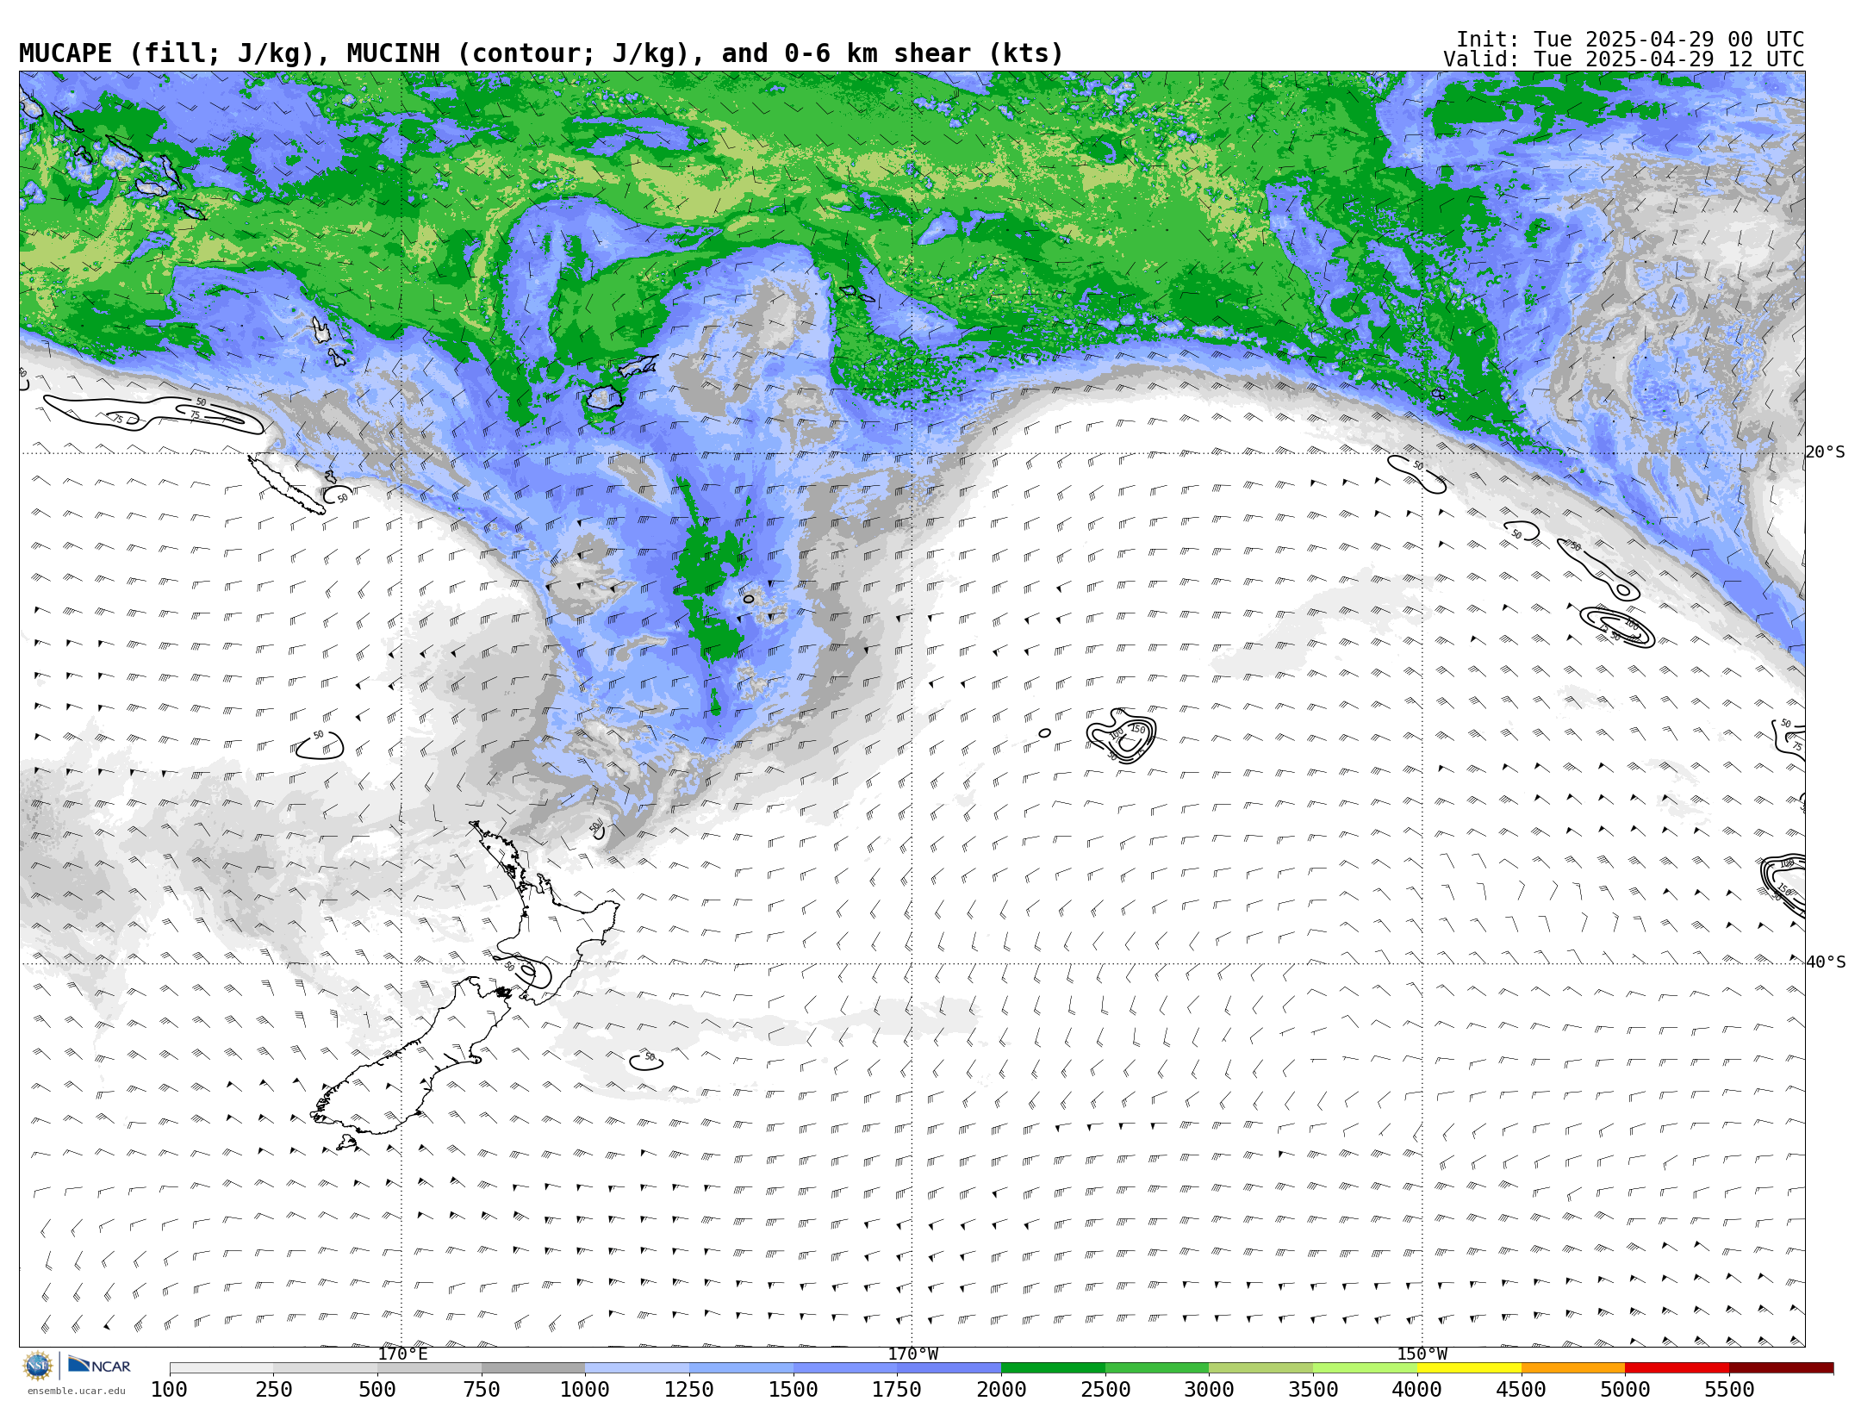Click the colorbar label '4000'
The width and height of the screenshot is (1861, 1401).
(1417, 1390)
